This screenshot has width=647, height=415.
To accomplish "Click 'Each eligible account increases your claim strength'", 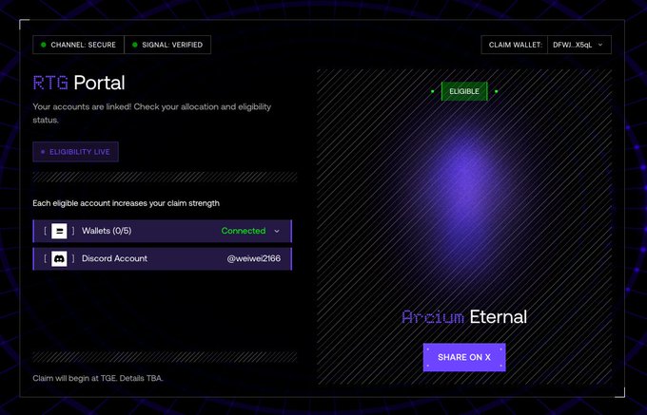I will (x=126, y=203).
